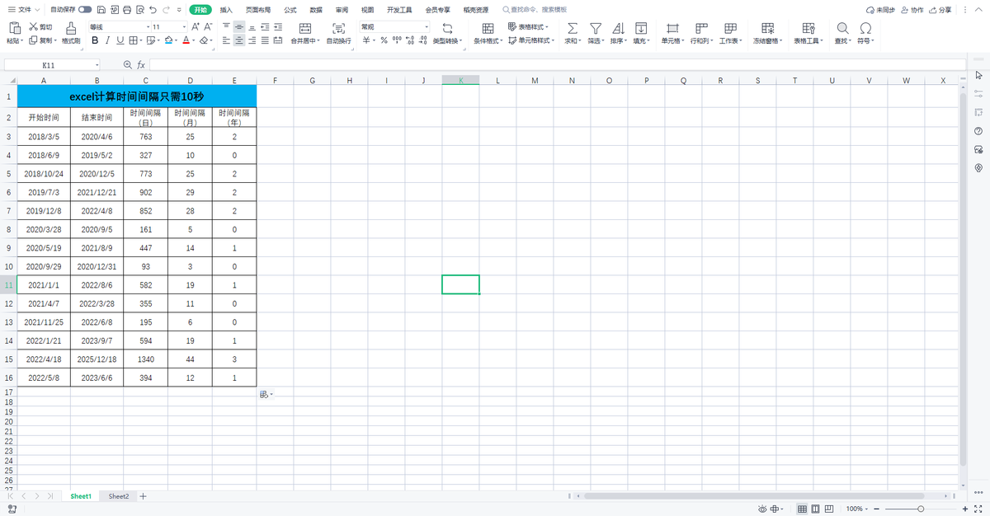Toggle center horizontal alignment
The width and height of the screenshot is (990, 516).
tap(239, 40)
